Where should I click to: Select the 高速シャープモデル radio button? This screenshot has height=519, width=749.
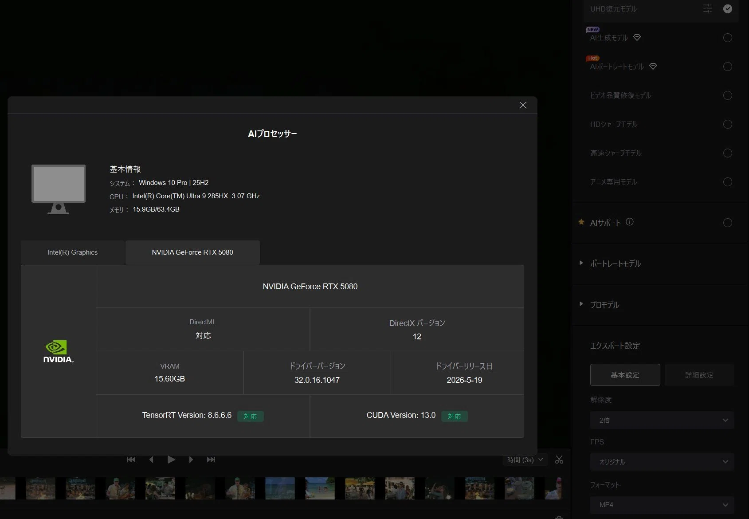coord(728,153)
